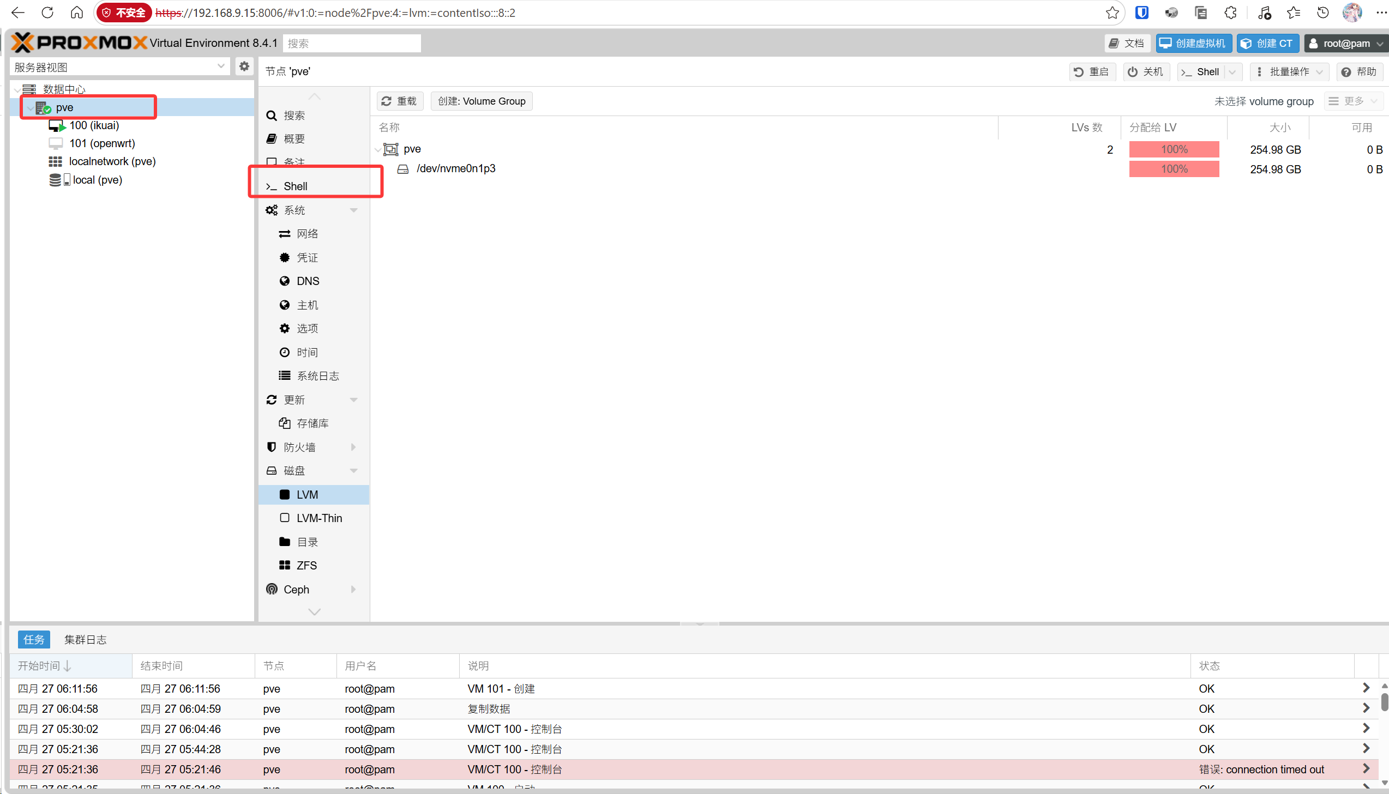Open the Help (帮助) button
The image size is (1389, 794).
coord(1359,72)
